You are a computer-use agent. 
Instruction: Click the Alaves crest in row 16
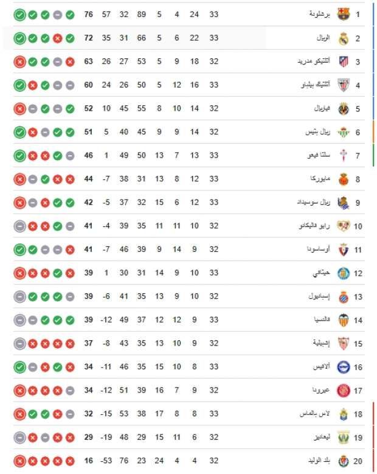click(344, 367)
